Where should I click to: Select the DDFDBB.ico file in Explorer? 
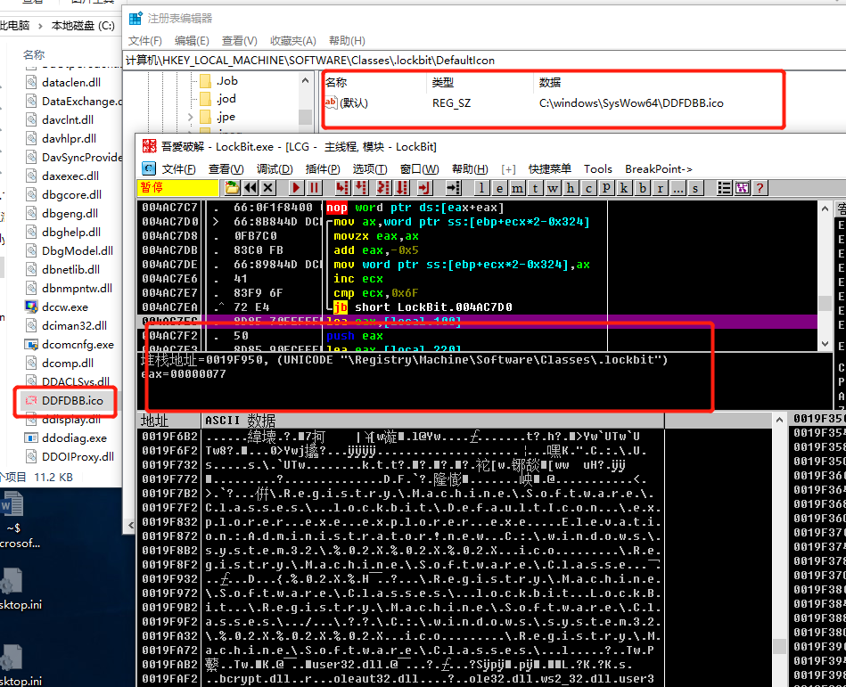71,401
